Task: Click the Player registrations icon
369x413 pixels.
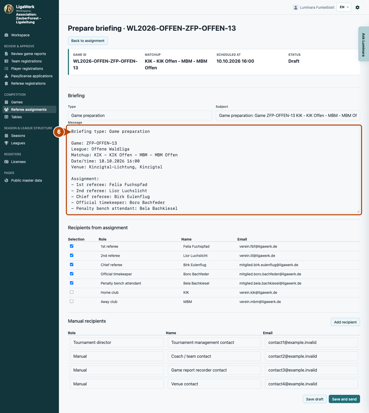Action: click(x=6, y=69)
